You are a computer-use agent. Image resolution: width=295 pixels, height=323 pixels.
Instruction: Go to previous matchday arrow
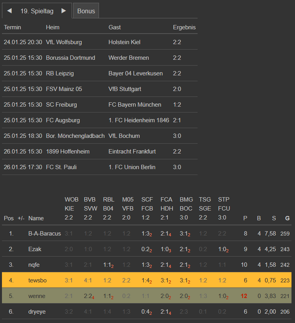[x=9, y=11]
